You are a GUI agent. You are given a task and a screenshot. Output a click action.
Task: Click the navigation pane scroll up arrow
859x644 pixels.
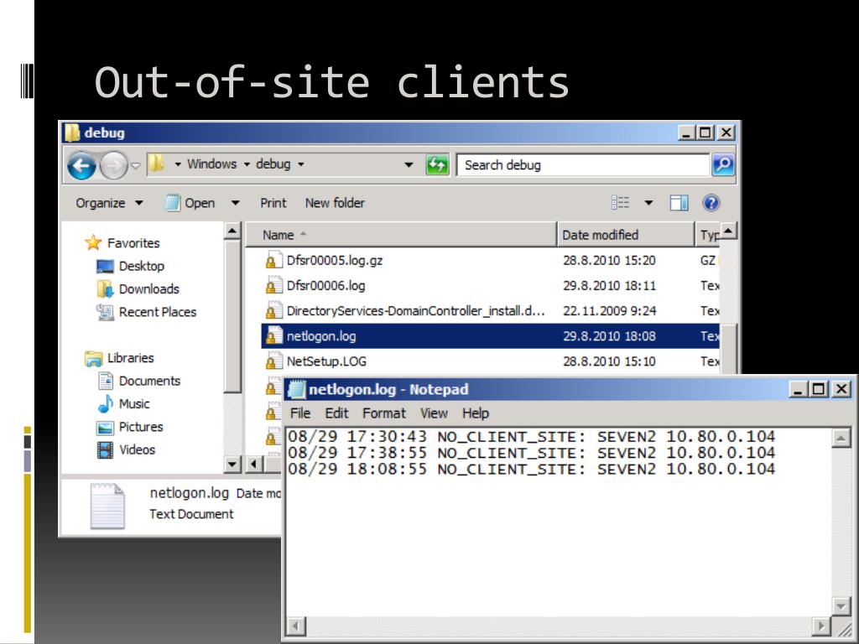(x=232, y=231)
